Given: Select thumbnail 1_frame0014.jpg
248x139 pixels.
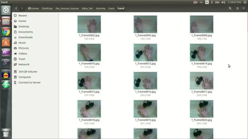Looking at the screenshot, I should pyautogui.click(x=201, y=53).
